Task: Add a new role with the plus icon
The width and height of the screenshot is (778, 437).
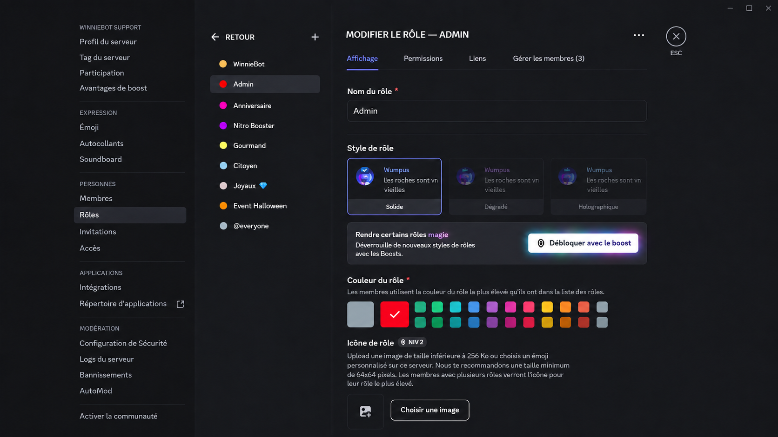Action: click(315, 37)
